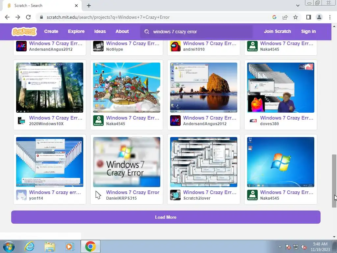Open Windows Media Player from taskbar

69,246
